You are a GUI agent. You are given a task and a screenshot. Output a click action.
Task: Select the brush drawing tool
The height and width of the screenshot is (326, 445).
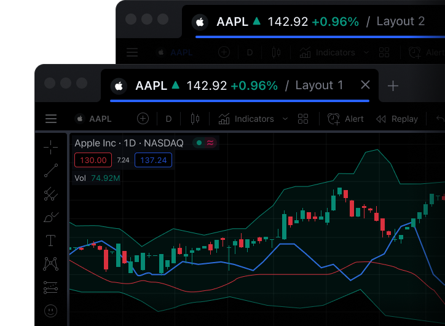click(x=51, y=217)
